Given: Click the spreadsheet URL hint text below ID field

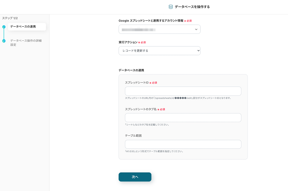Looking at the screenshot, I should (178, 98).
